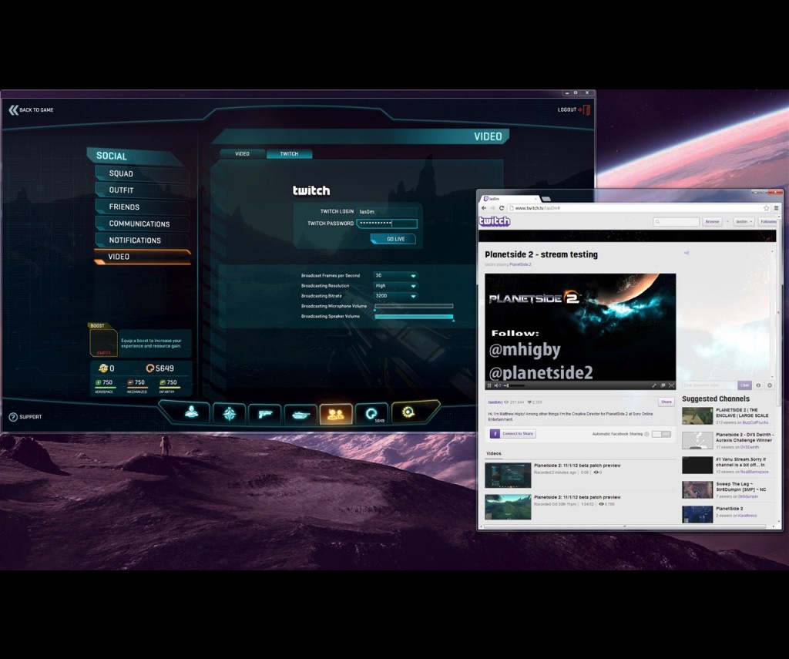Select the vehicle tank icon in bottom bar
Screen dimensions: 789x659
300,414
